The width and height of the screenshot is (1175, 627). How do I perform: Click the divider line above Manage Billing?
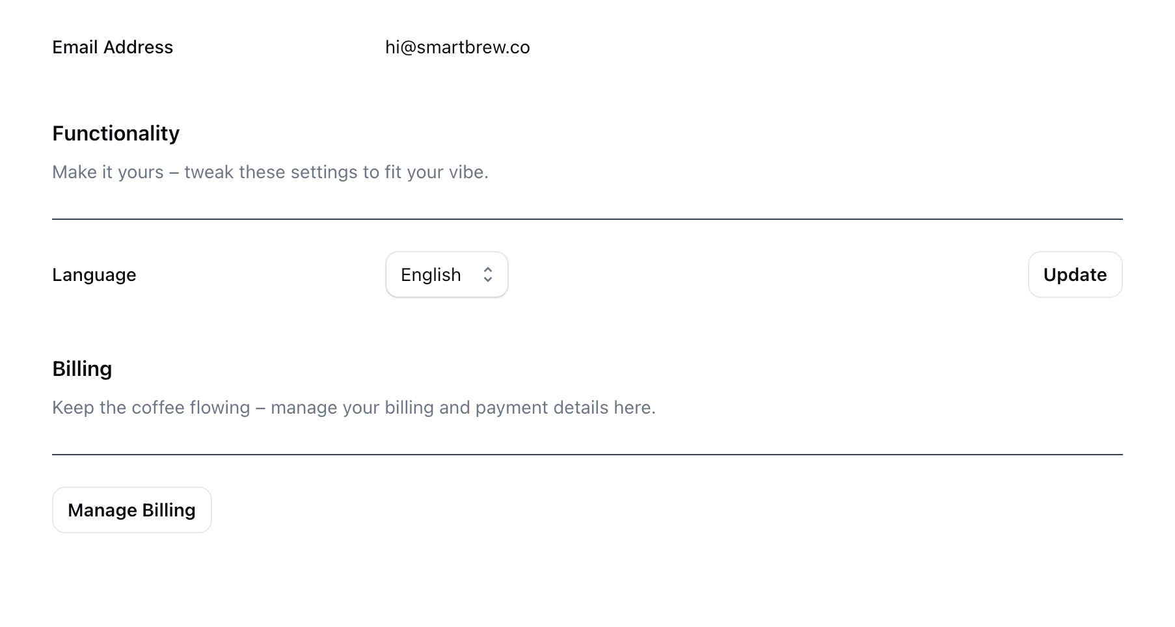point(587,455)
